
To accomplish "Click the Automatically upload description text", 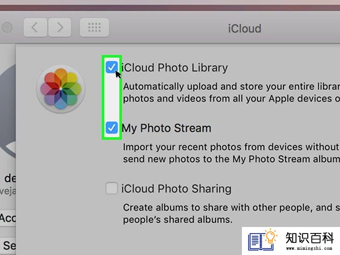I will coord(231,92).
